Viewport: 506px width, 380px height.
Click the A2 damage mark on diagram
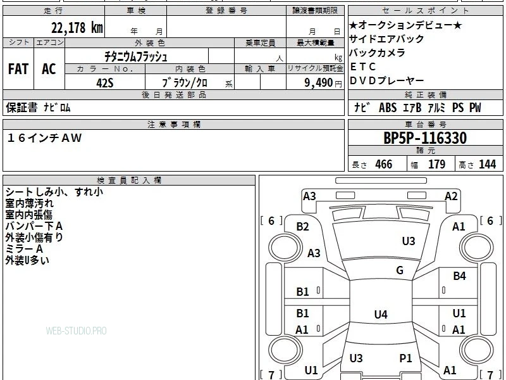click(451, 196)
